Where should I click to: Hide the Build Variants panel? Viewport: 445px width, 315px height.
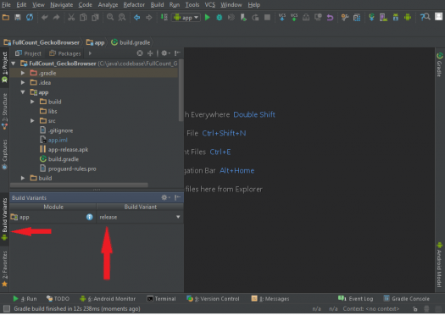[178, 197]
